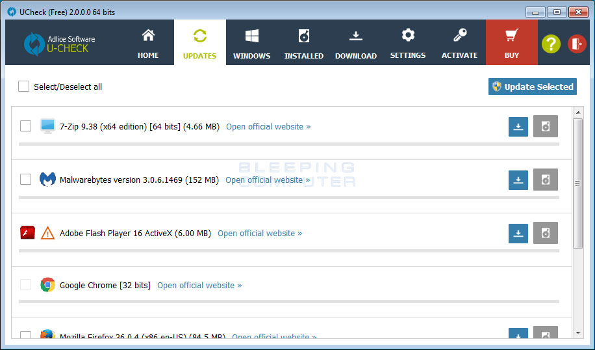Minimize the UCheck window

pos(535,12)
